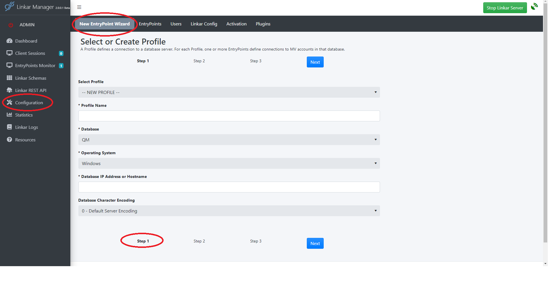Click the Resources question mark icon
549x297 pixels.
[x=9, y=140]
